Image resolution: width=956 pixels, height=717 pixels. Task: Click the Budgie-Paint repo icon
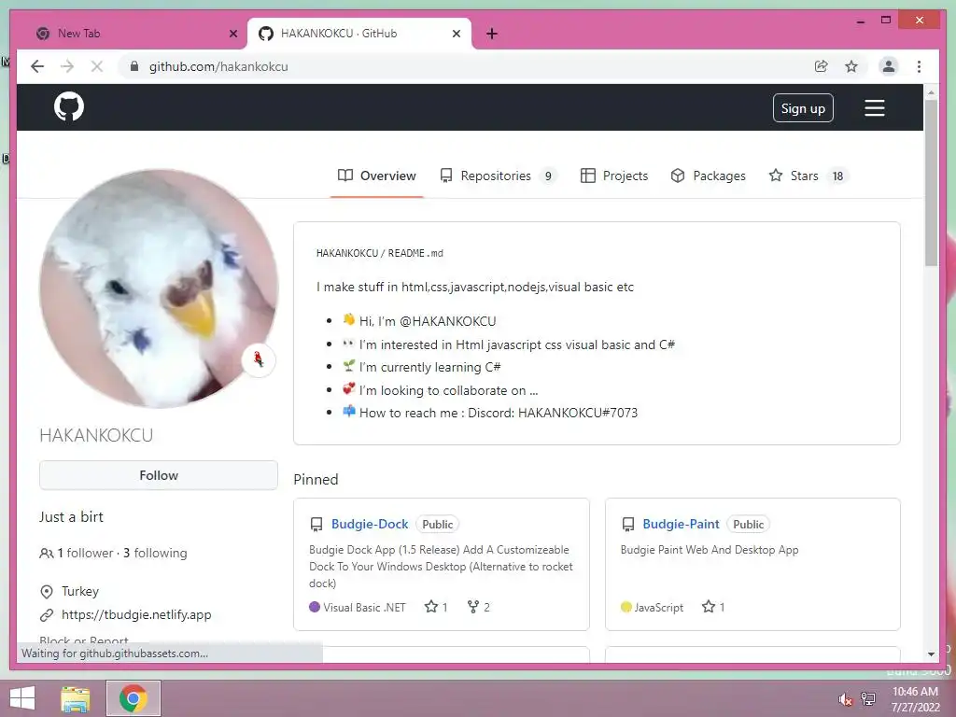pos(628,525)
